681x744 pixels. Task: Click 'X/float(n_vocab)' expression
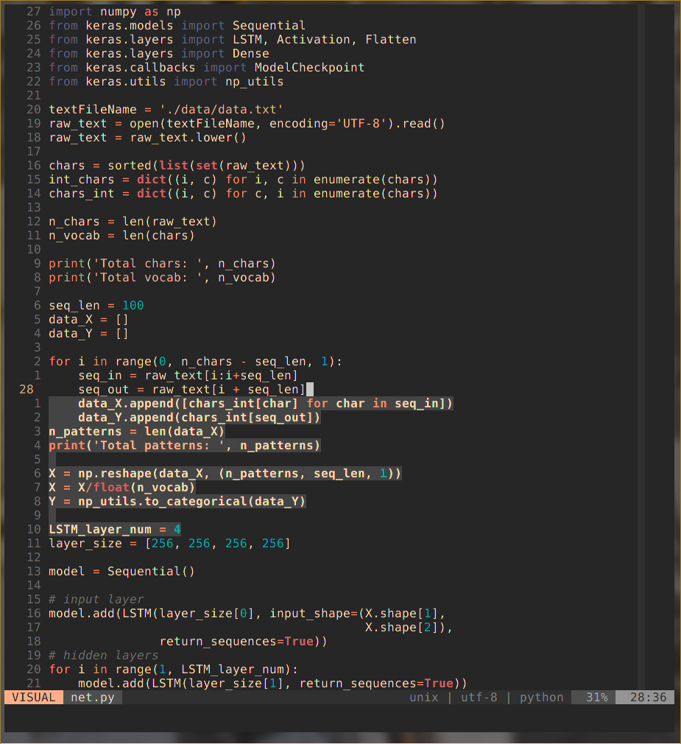tap(137, 488)
